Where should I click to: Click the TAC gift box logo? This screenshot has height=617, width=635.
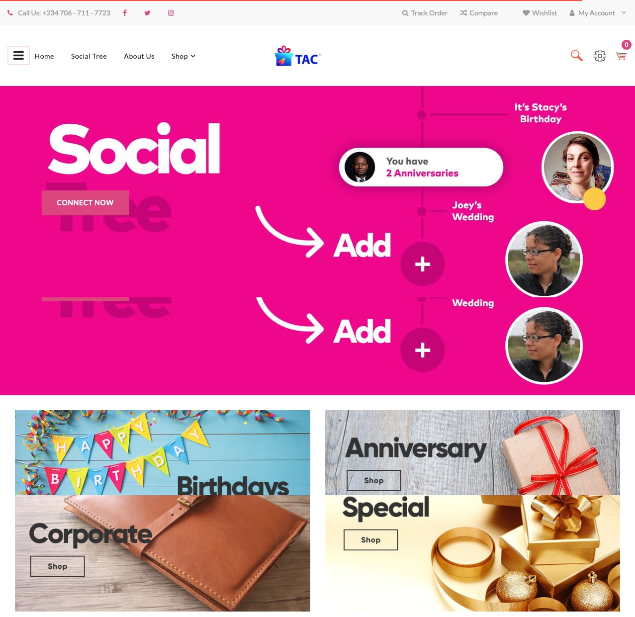tap(298, 56)
